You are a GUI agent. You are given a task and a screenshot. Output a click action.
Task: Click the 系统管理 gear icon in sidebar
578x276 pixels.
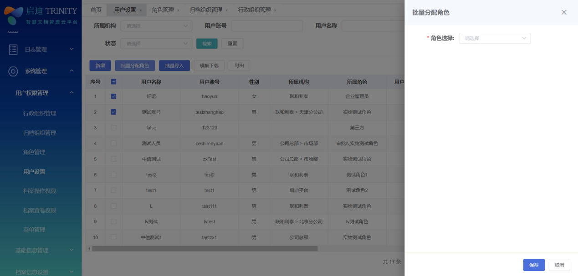[13, 71]
